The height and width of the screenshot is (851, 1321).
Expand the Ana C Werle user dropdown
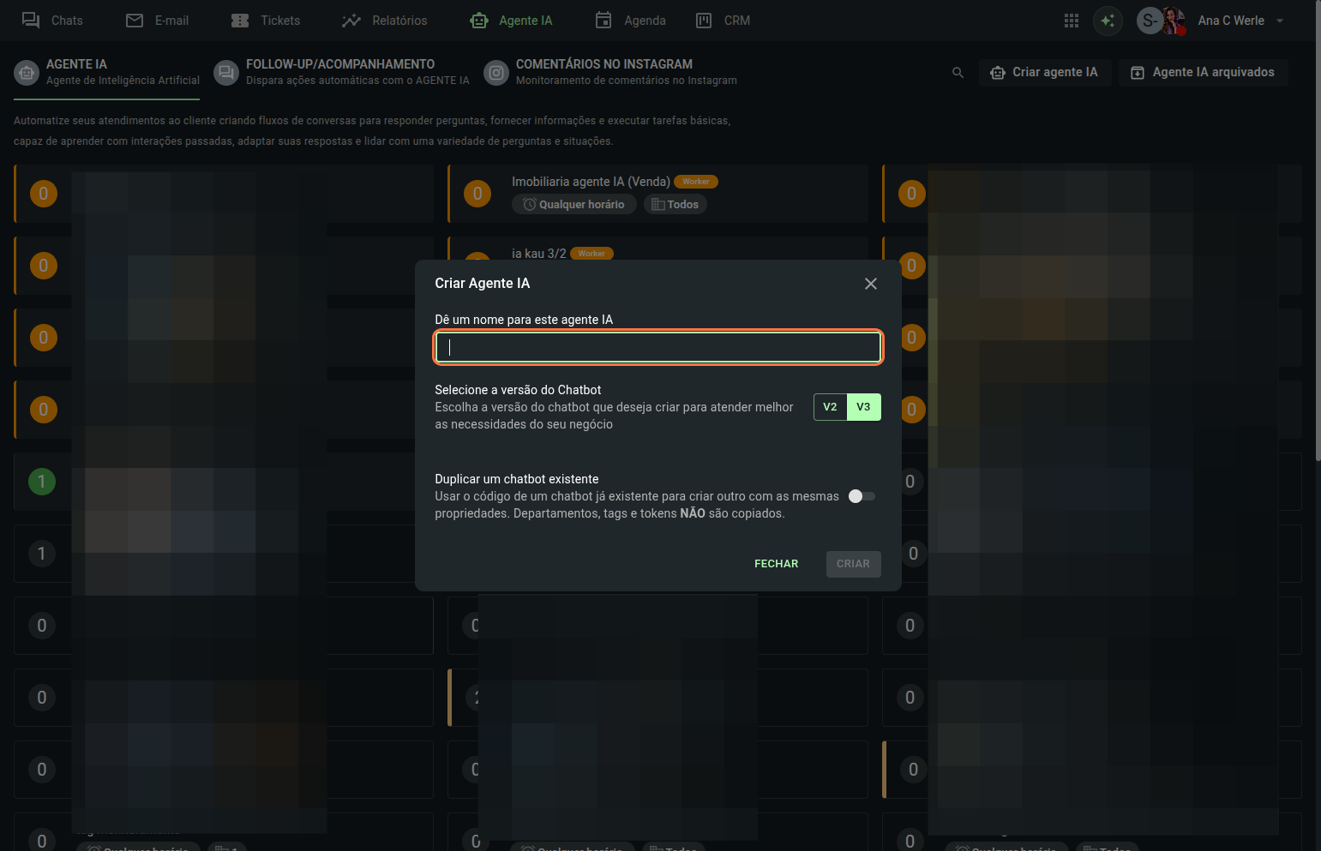point(1280,21)
